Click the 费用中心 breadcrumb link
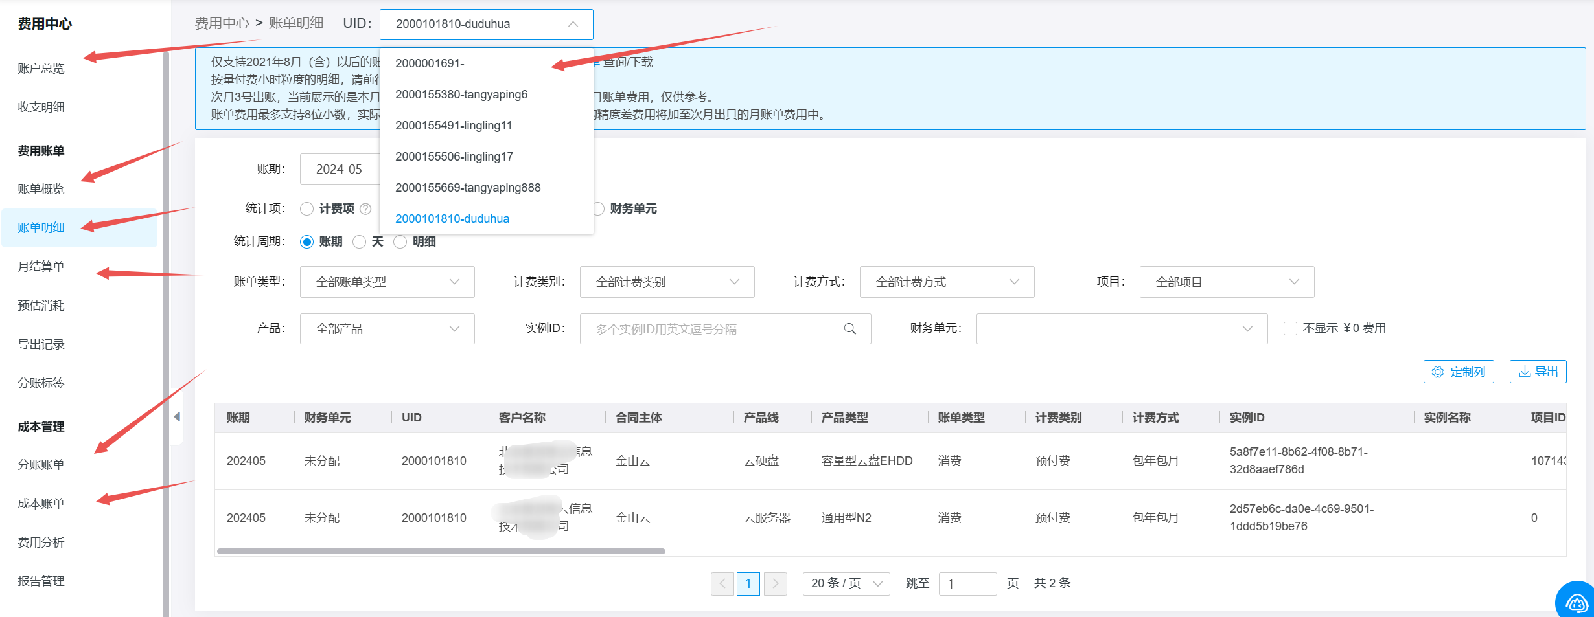 (x=222, y=23)
